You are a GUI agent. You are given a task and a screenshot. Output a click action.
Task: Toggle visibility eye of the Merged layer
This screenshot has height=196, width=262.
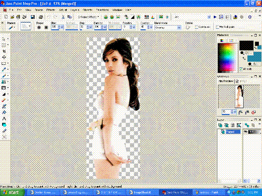tap(246, 132)
